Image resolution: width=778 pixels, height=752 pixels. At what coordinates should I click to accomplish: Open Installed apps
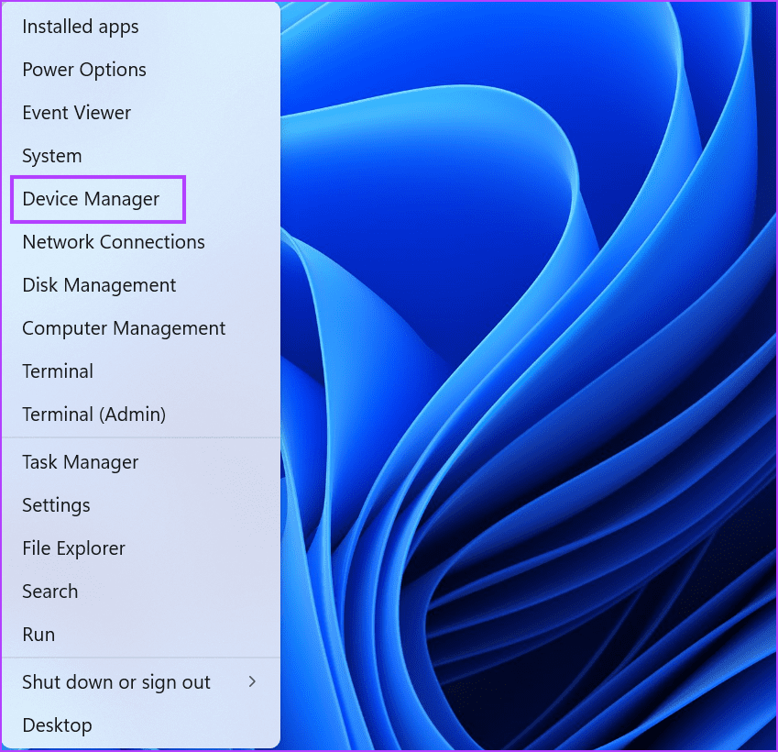(80, 27)
